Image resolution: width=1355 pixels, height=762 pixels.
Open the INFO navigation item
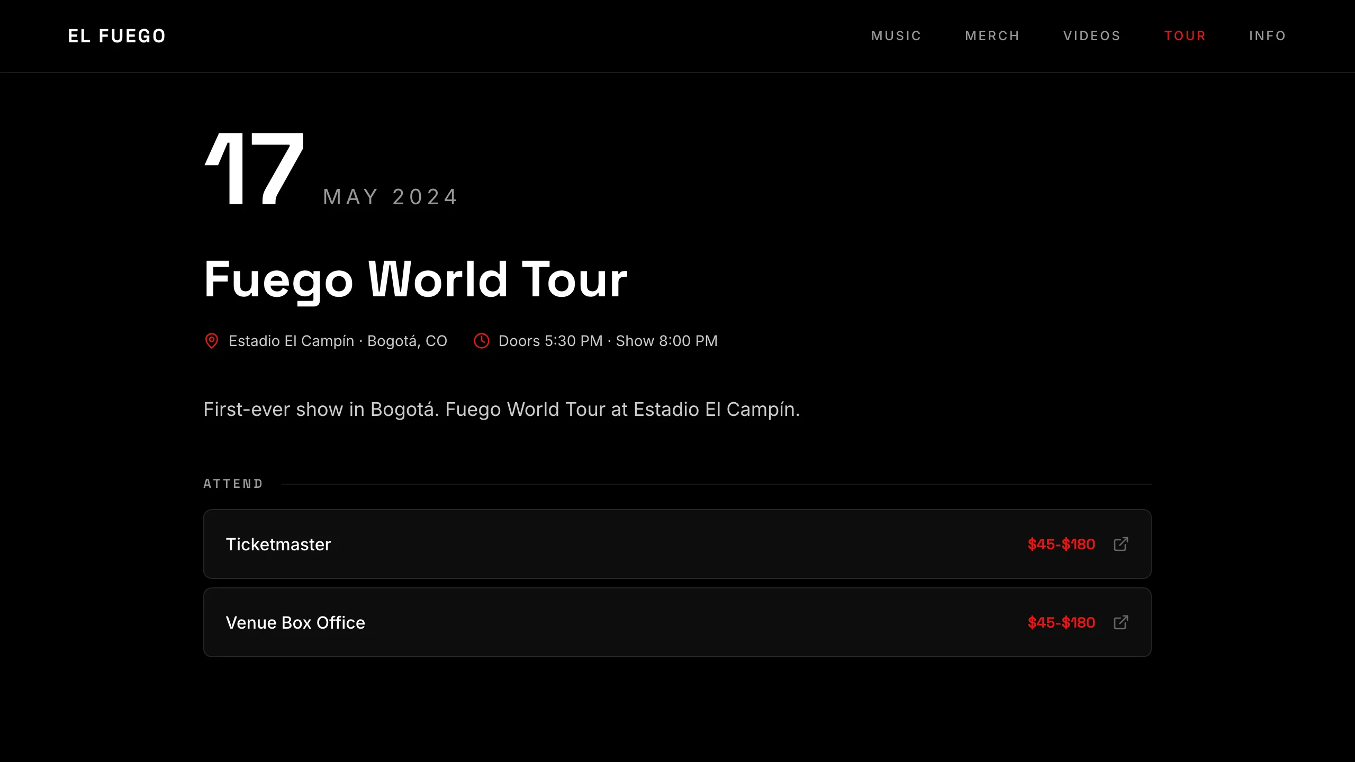tap(1268, 35)
